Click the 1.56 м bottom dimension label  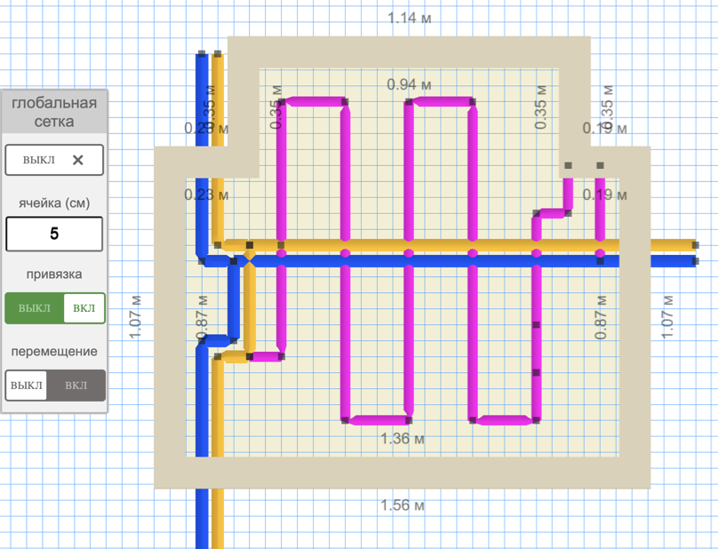click(x=403, y=505)
